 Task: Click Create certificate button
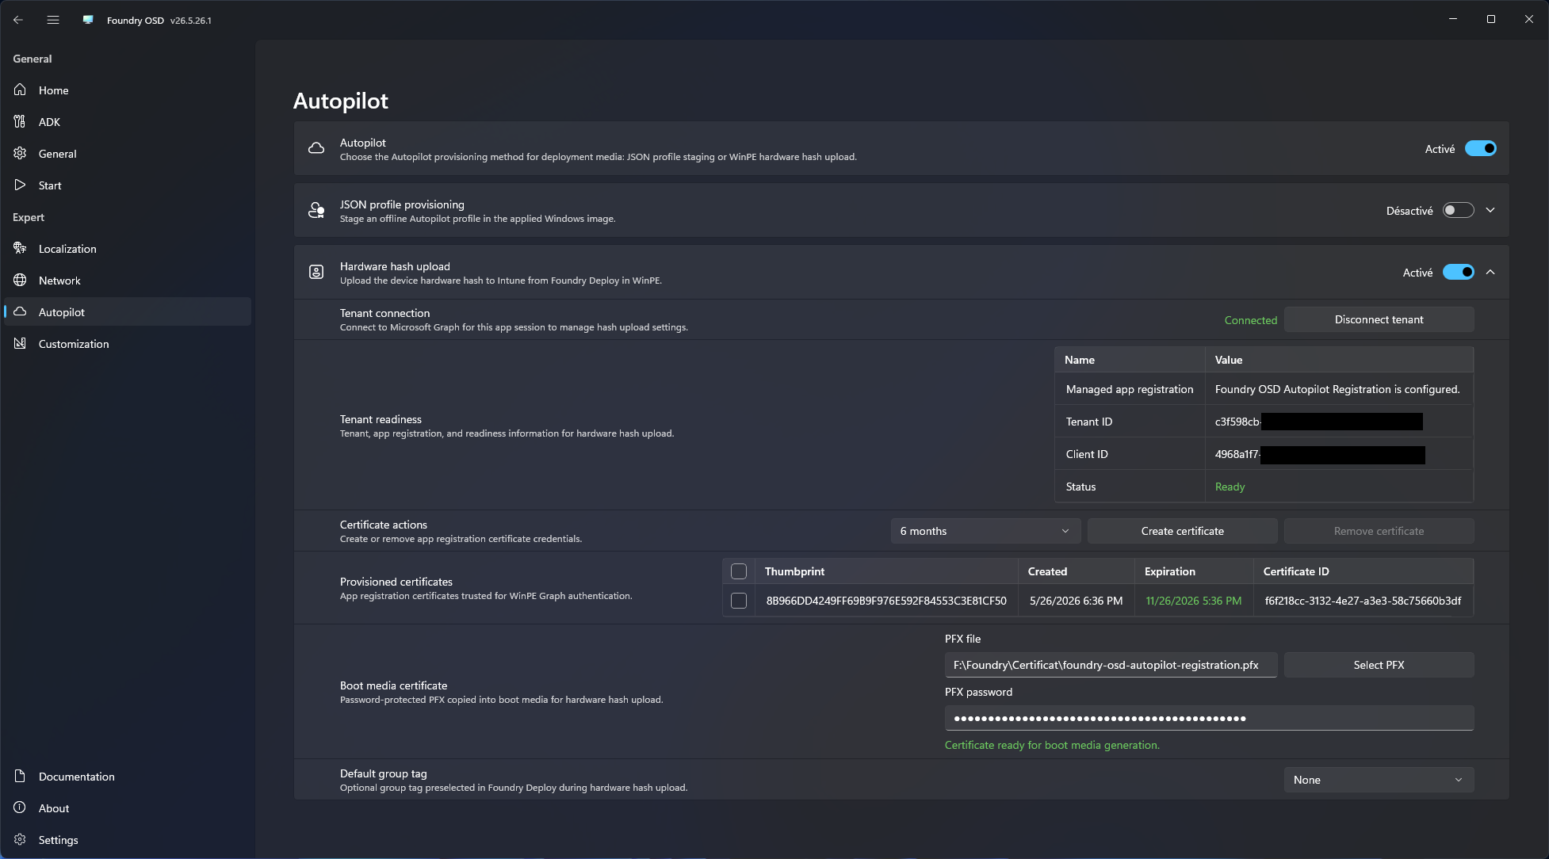click(x=1182, y=531)
